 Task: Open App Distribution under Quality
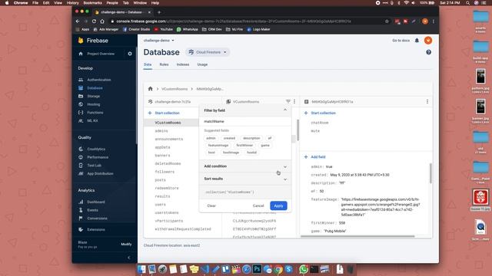100,173
